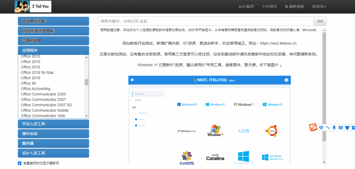Image resolution: width=355 pixels, height=169 pixels.
Task: Click the grid menu icon in NEXT banner
Action: point(132,80)
